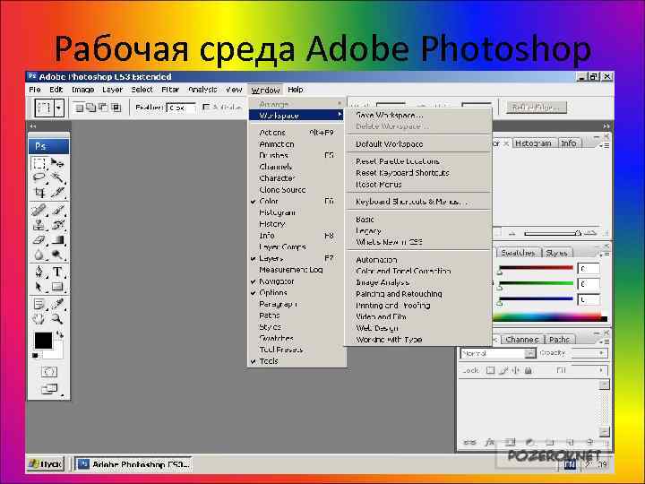Select the Rectangular Marquee tool in toolbox
Image resolution: width=645 pixels, height=484 pixels.
tap(39, 163)
